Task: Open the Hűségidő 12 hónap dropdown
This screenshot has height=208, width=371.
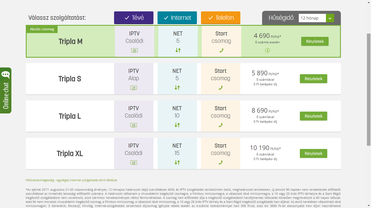Action: pyautogui.click(x=316, y=18)
